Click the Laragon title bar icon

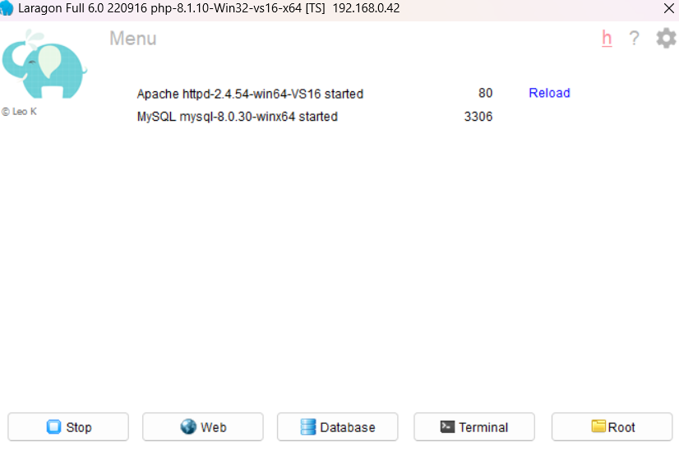pos(7,8)
